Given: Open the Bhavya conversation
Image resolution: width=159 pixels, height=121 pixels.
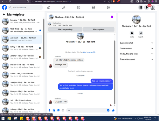Looking at the screenshot, I should pos(21,93).
